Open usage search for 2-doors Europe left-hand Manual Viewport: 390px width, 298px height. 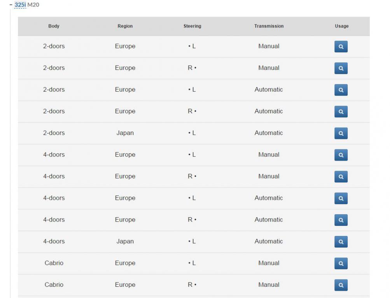coord(341,47)
